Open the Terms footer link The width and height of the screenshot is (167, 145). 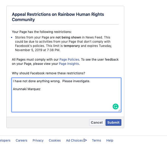click(x=97, y=141)
